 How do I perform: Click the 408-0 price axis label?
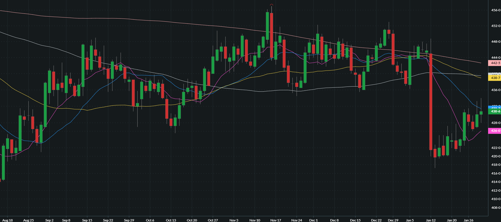coord(495,208)
